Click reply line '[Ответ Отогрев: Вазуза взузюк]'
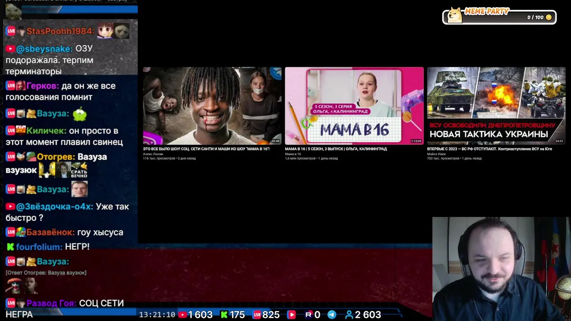 point(46,272)
